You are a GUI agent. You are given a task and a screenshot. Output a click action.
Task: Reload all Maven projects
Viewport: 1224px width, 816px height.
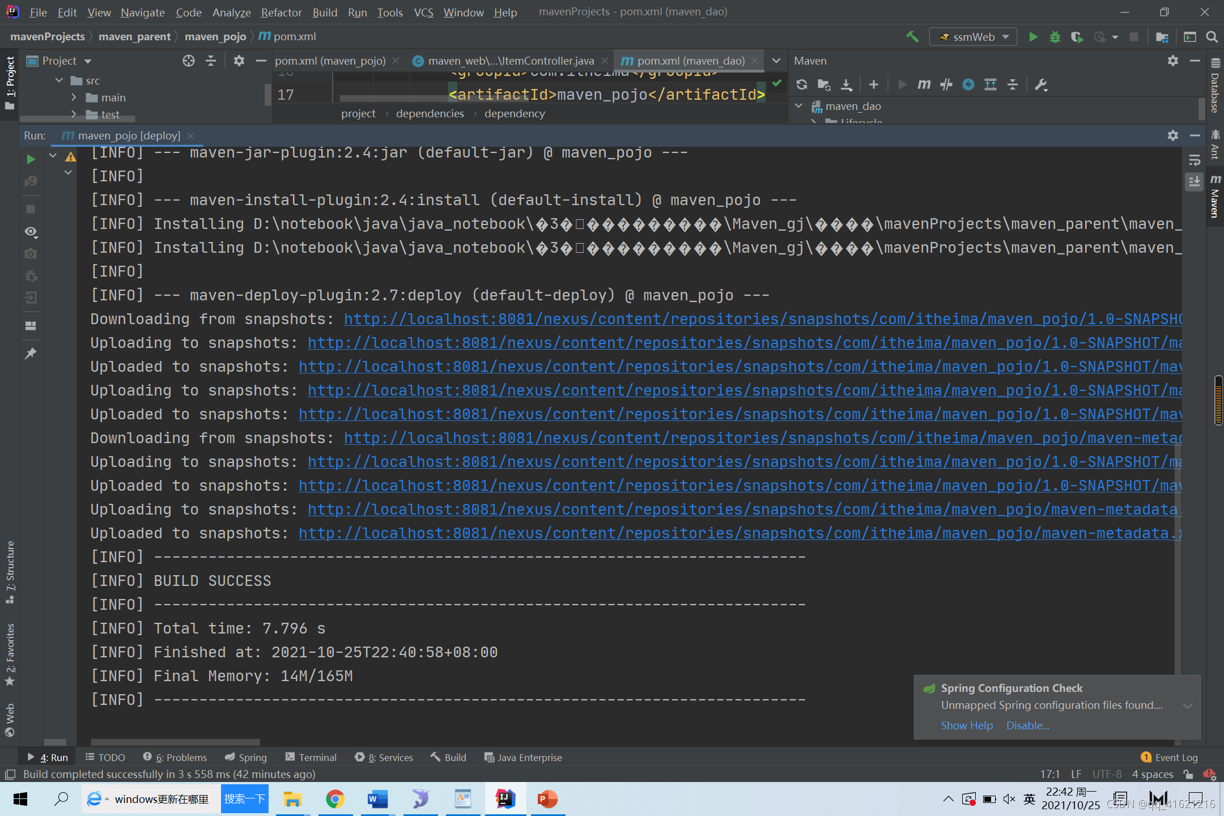801,84
